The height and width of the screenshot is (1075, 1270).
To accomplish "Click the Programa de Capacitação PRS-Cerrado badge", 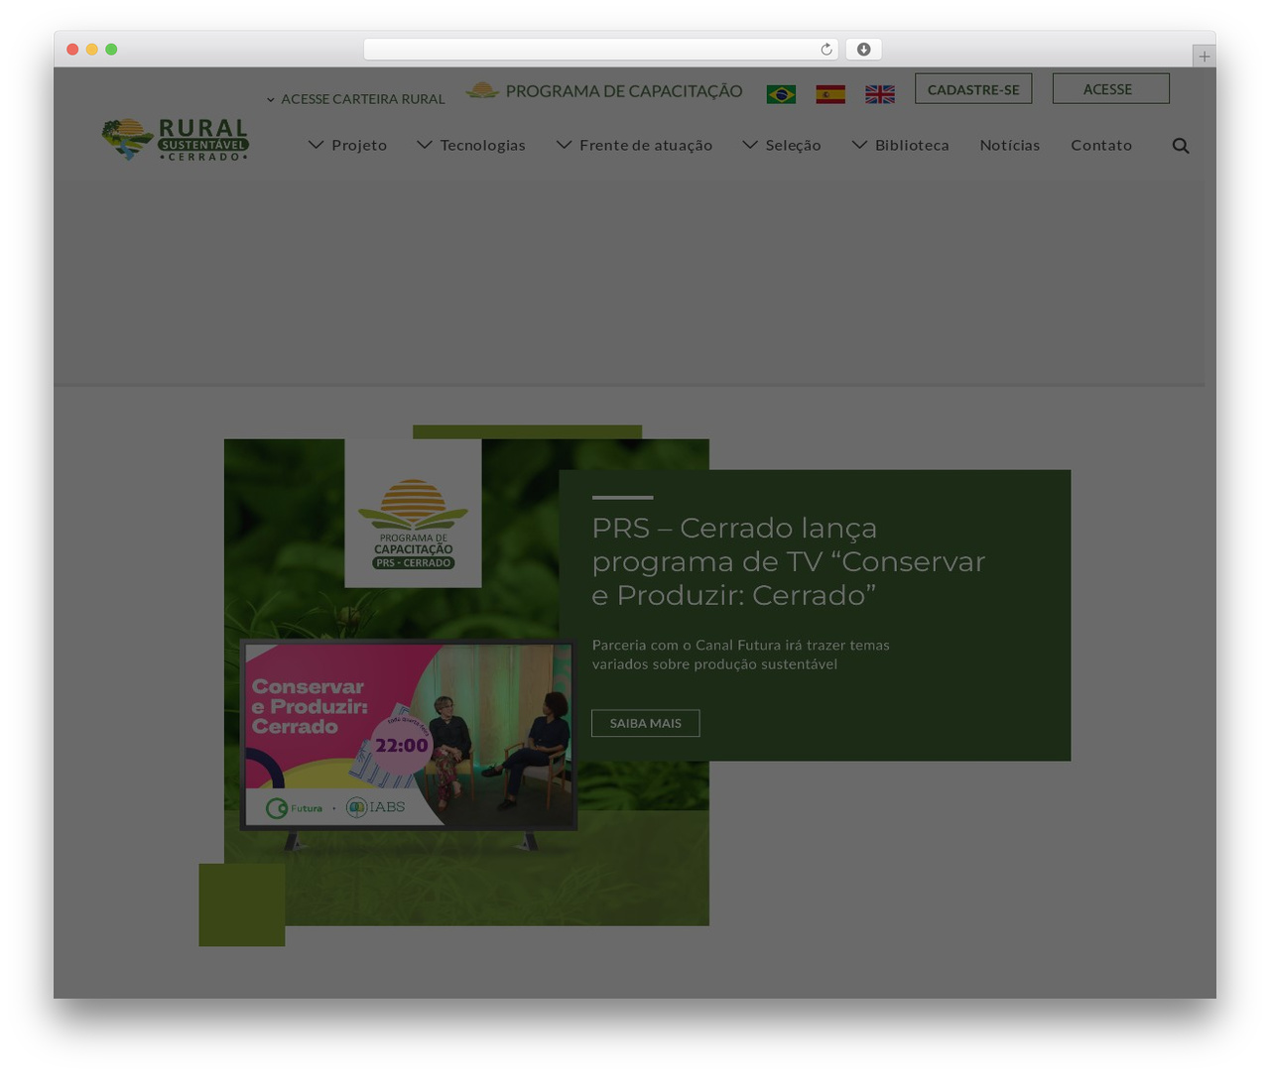I will [x=413, y=514].
